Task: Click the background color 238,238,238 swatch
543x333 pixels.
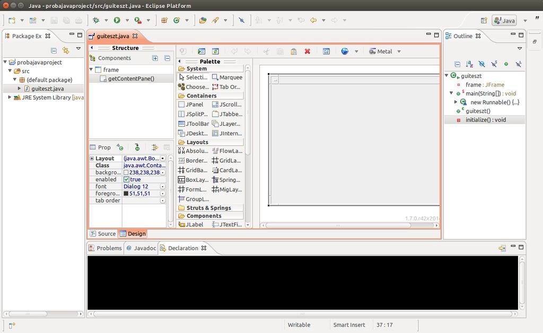Action: pyautogui.click(x=126, y=172)
